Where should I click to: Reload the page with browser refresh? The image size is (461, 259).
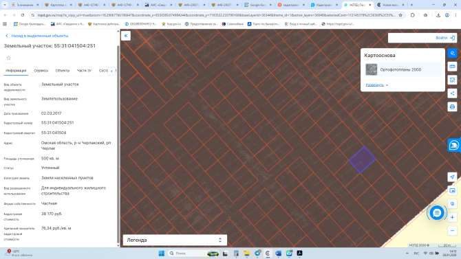point(23,15)
